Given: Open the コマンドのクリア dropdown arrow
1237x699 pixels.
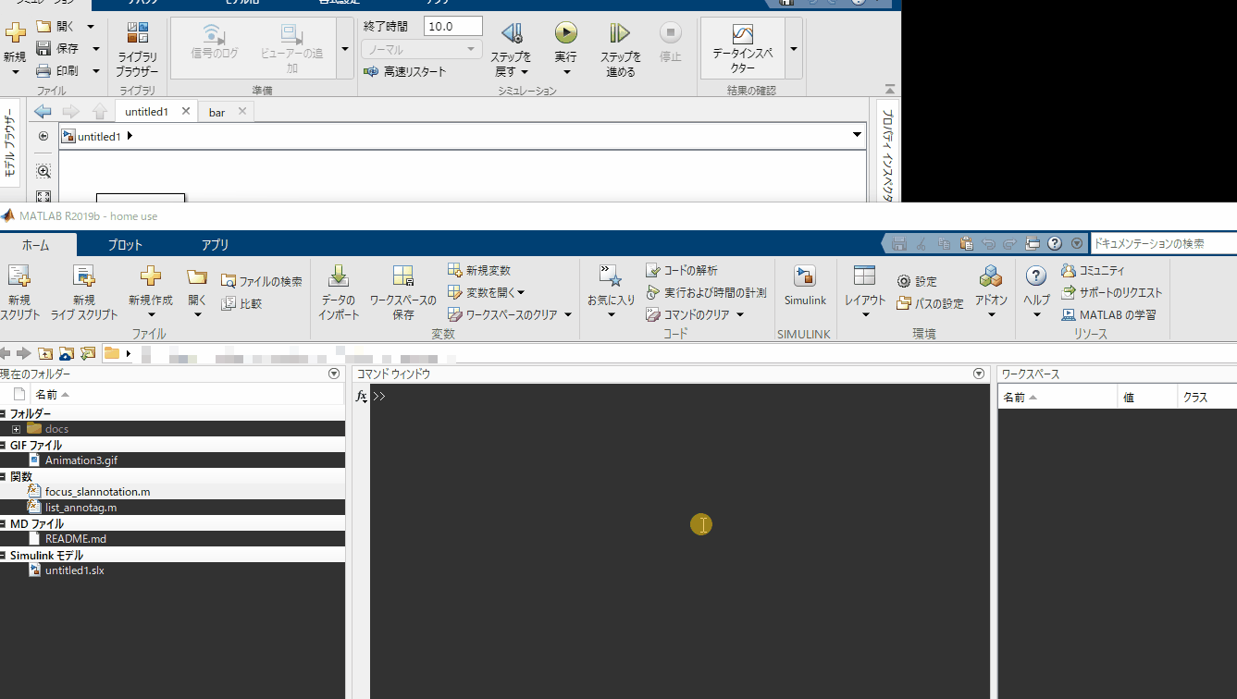Looking at the screenshot, I should pyautogui.click(x=739, y=314).
